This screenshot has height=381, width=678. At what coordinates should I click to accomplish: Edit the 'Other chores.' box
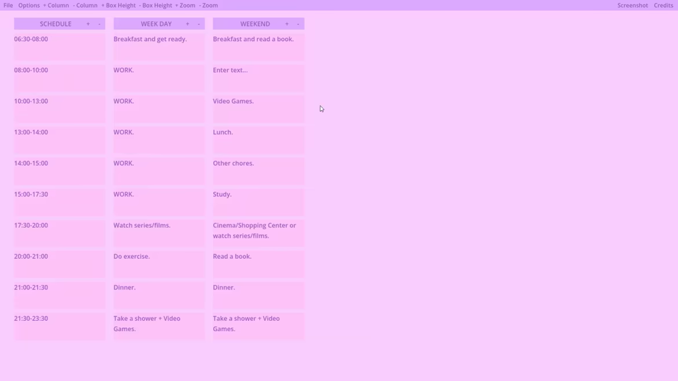258,171
